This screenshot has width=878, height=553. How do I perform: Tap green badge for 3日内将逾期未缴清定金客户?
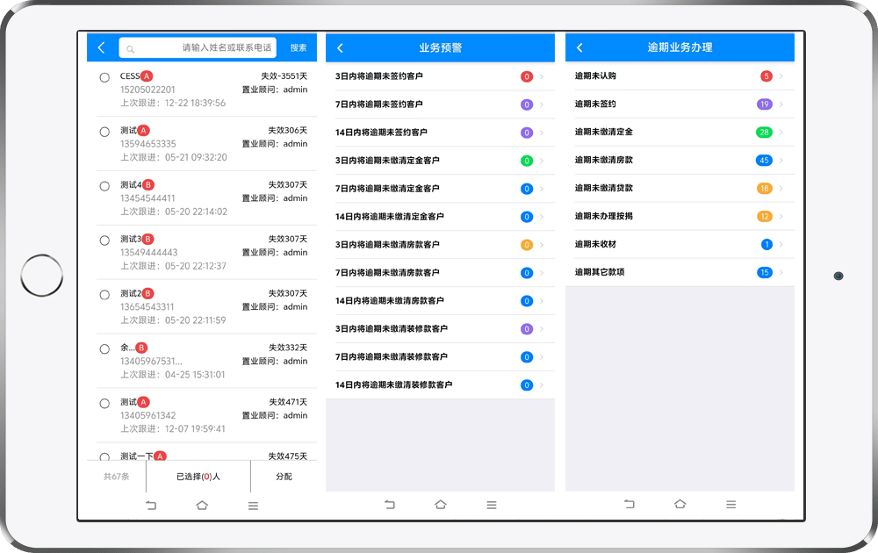527,161
